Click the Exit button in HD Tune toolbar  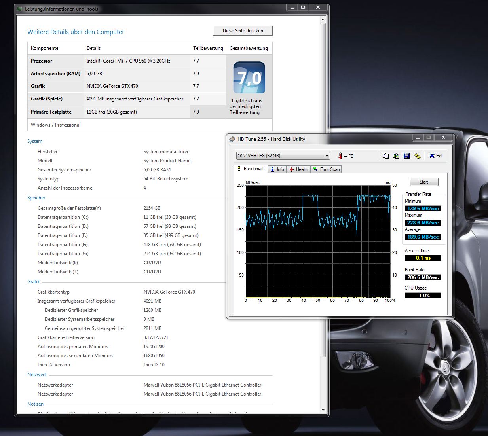click(x=436, y=156)
